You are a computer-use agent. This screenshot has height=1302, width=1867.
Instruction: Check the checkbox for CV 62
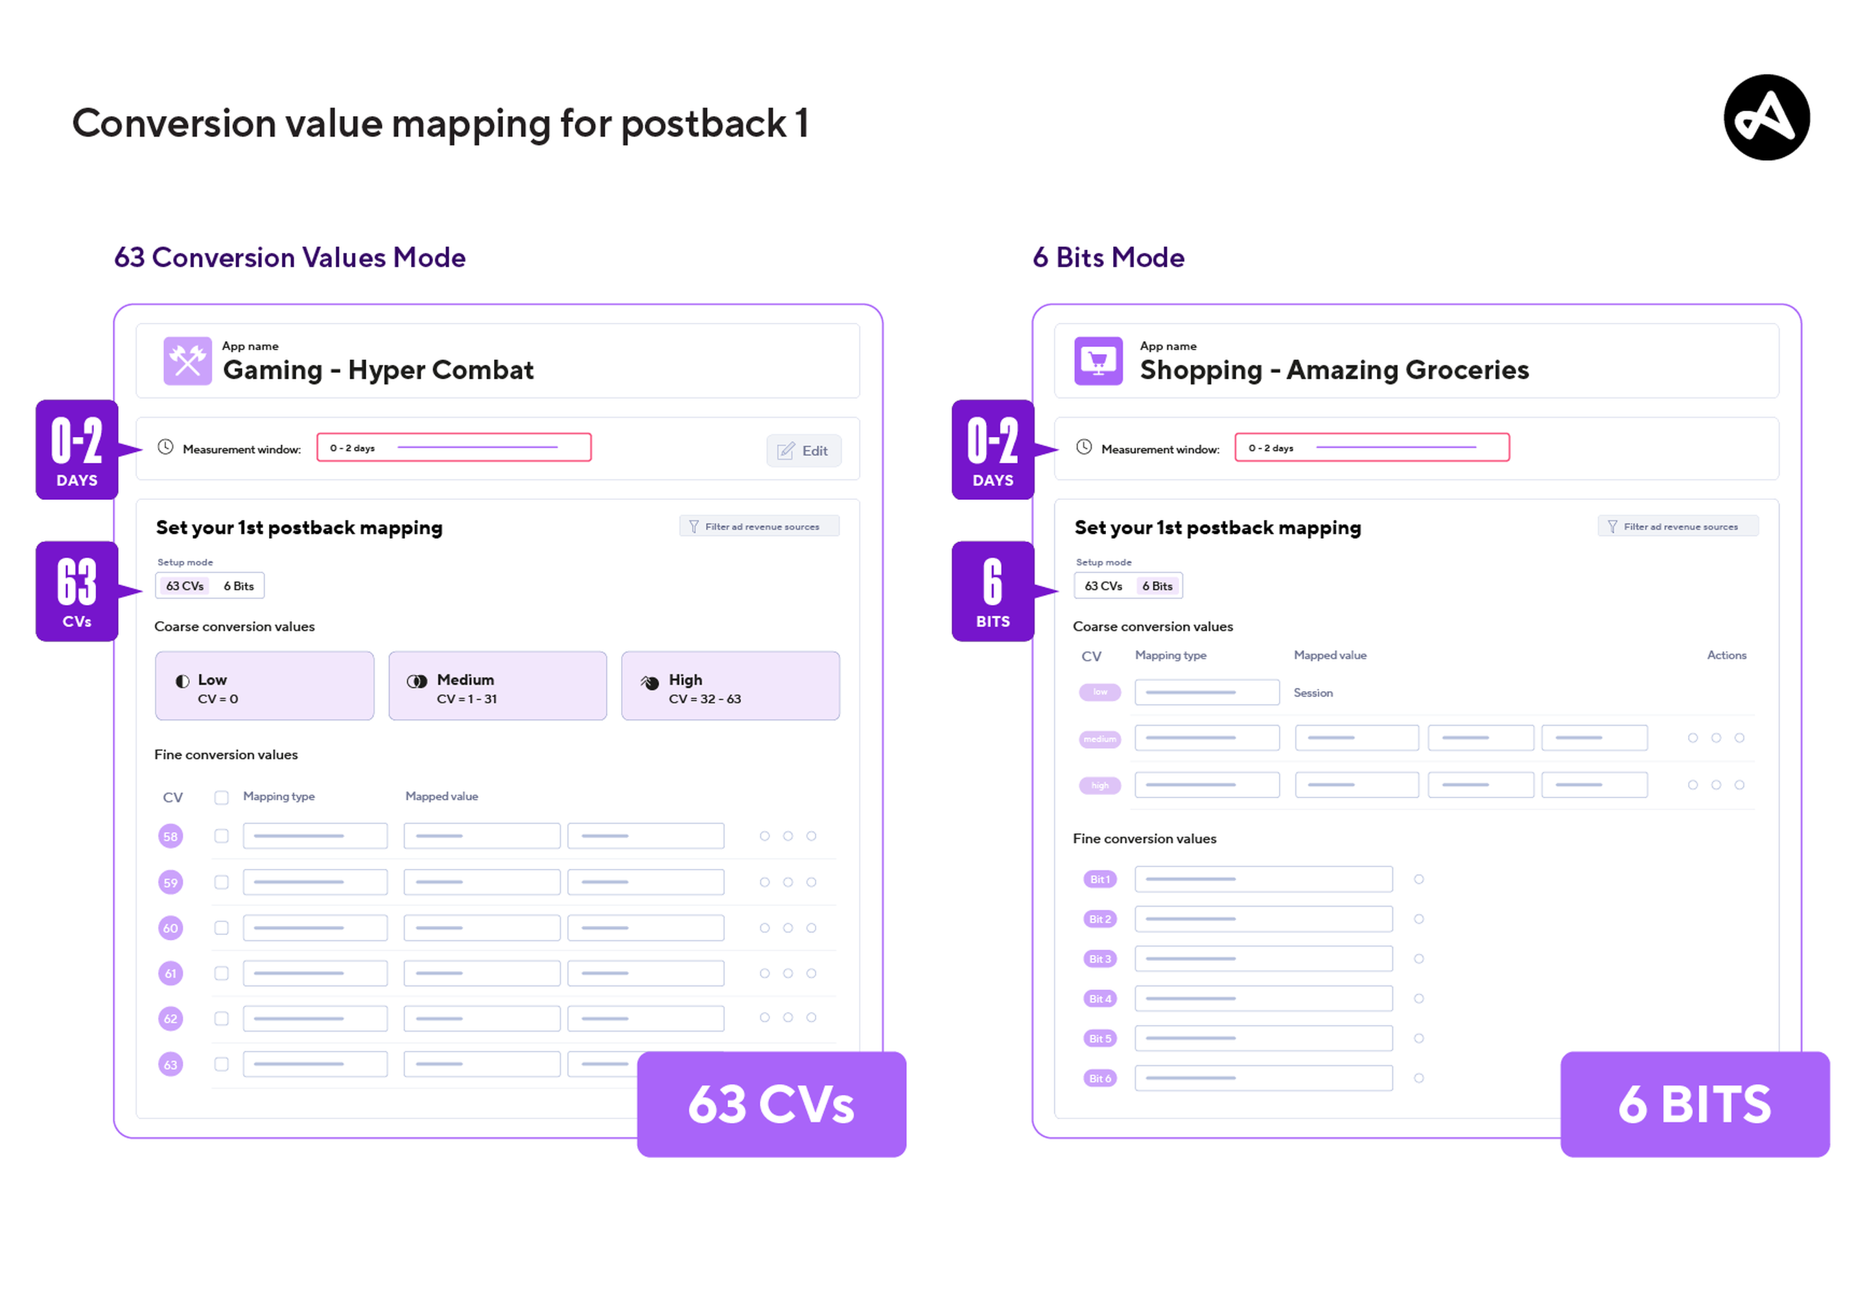coord(221,1018)
